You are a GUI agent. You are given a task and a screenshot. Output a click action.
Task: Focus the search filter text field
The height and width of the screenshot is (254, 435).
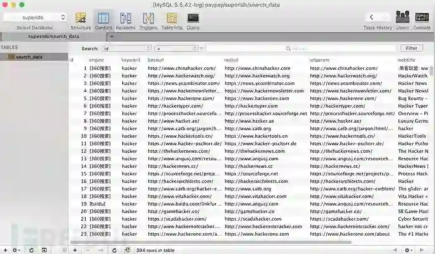coord(301,48)
